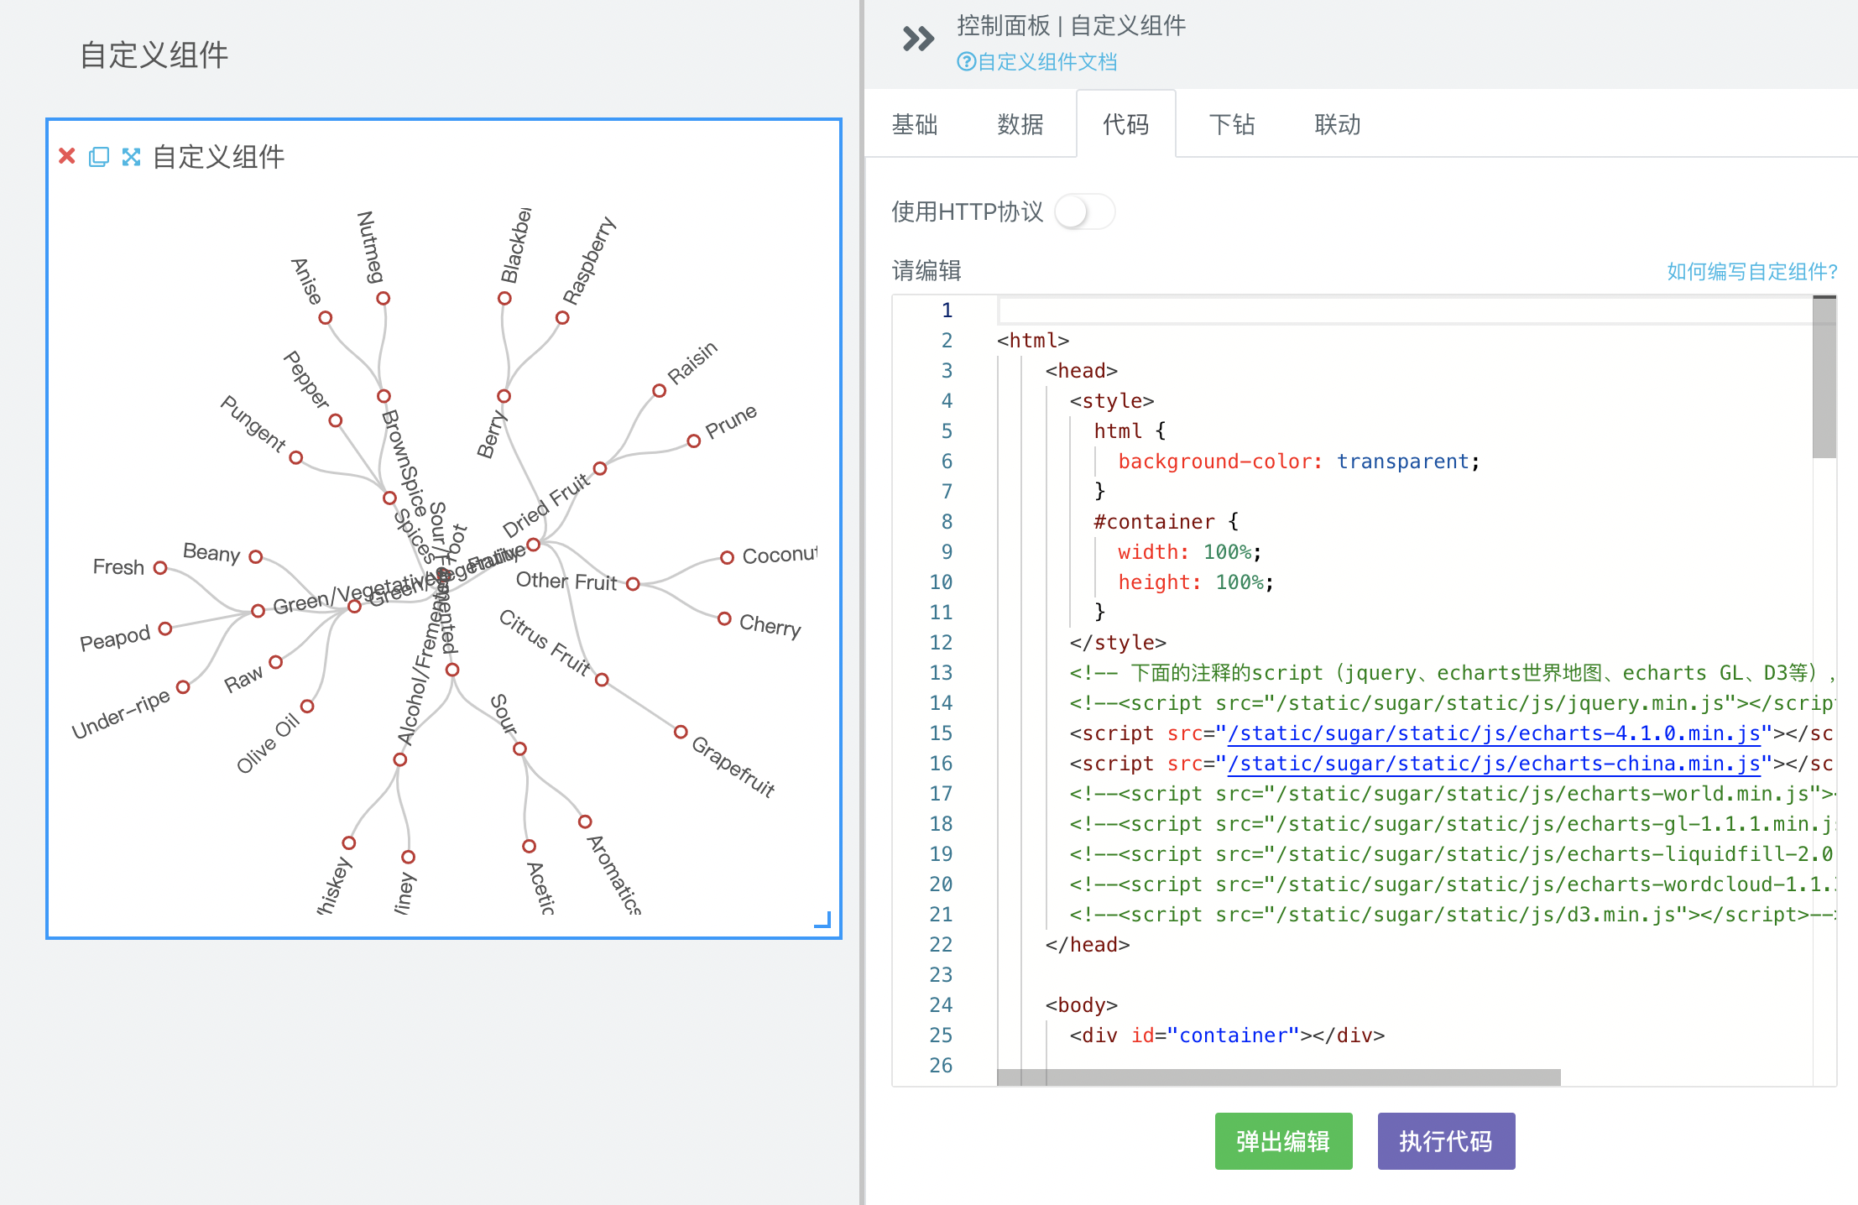The width and height of the screenshot is (1858, 1205).
Task: Open the 自定义组件文档 link
Action: point(1046,61)
